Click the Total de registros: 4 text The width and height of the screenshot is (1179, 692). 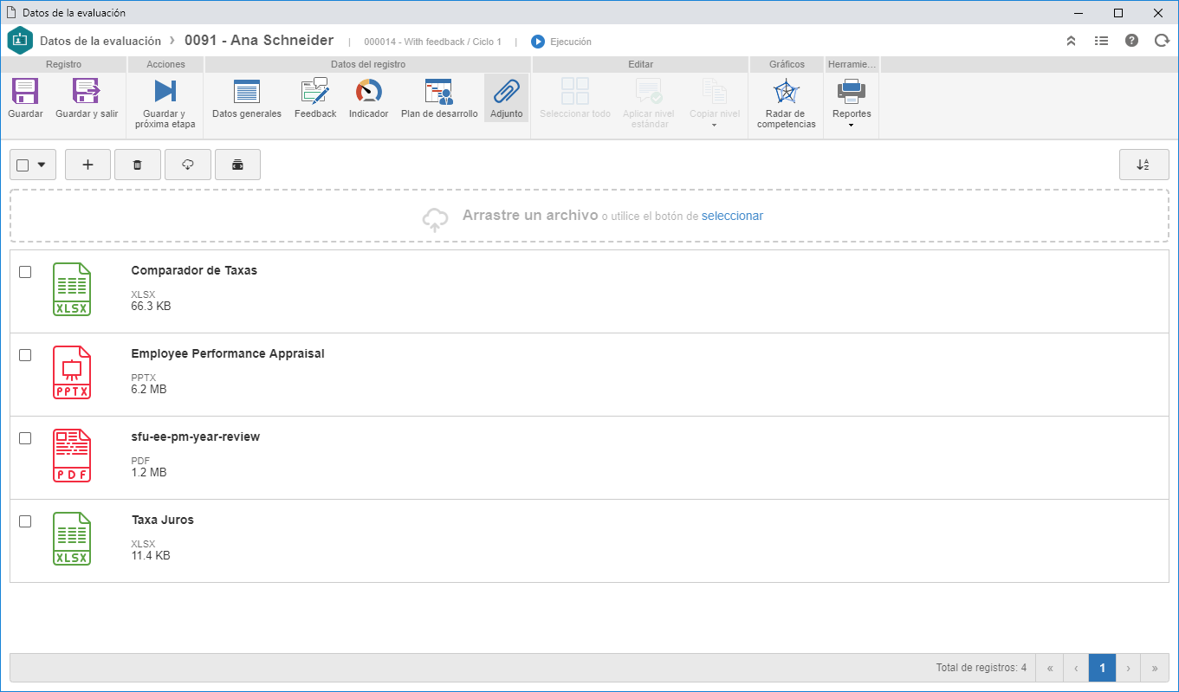[981, 668]
